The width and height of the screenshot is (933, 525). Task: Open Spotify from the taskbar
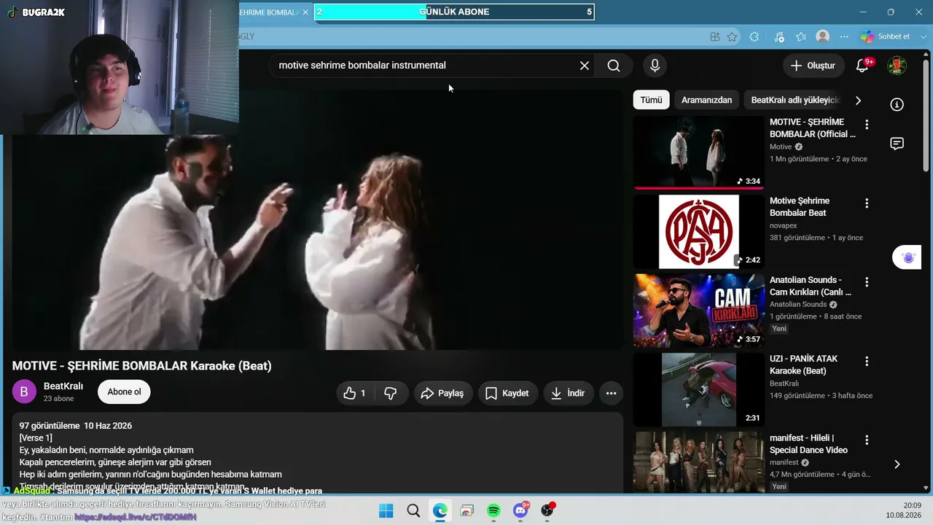[493, 510]
